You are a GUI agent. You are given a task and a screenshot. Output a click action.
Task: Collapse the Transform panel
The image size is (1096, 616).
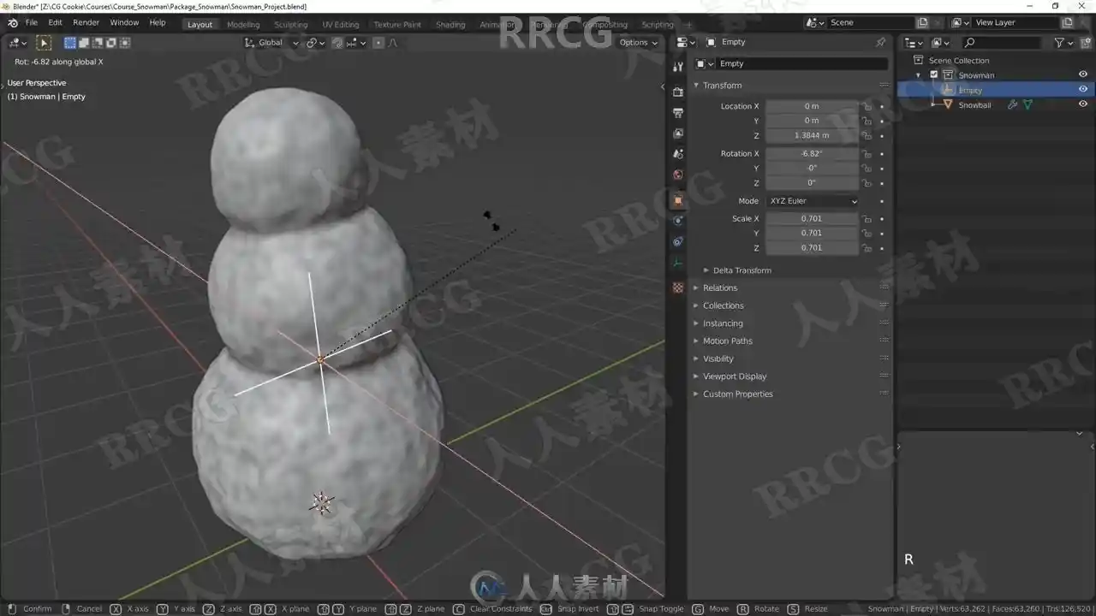[x=722, y=86]
